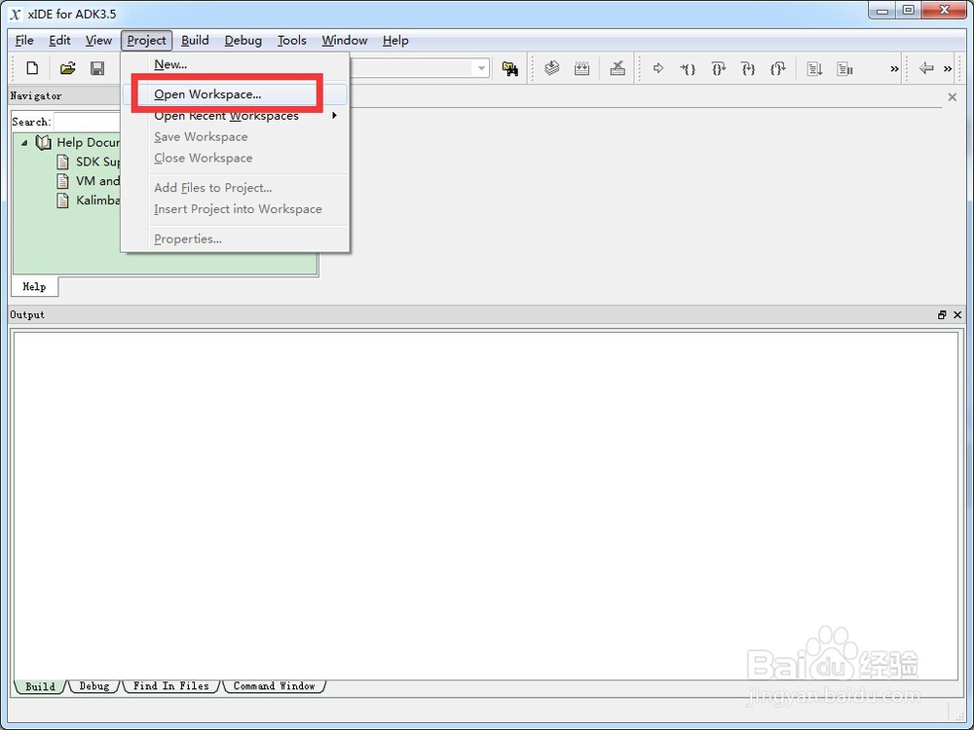Click the Save floppy disk icon
Viewport: 974px width, 730px height.
pos(97,68)
